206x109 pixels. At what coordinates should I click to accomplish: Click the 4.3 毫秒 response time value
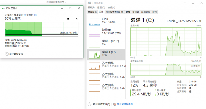(150, 85)
